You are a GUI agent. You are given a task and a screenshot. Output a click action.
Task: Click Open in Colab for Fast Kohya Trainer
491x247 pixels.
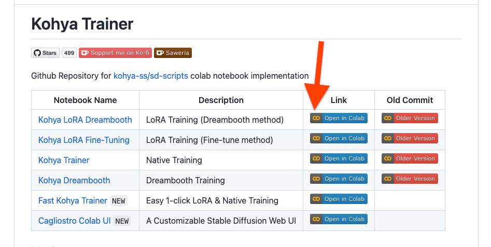pyautogui.click(x=339, y=199)
